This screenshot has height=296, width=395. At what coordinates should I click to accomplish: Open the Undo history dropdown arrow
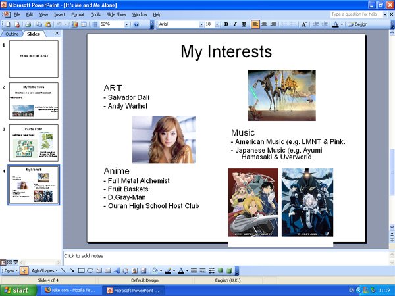pyautogui.click(x=66, y=24)
